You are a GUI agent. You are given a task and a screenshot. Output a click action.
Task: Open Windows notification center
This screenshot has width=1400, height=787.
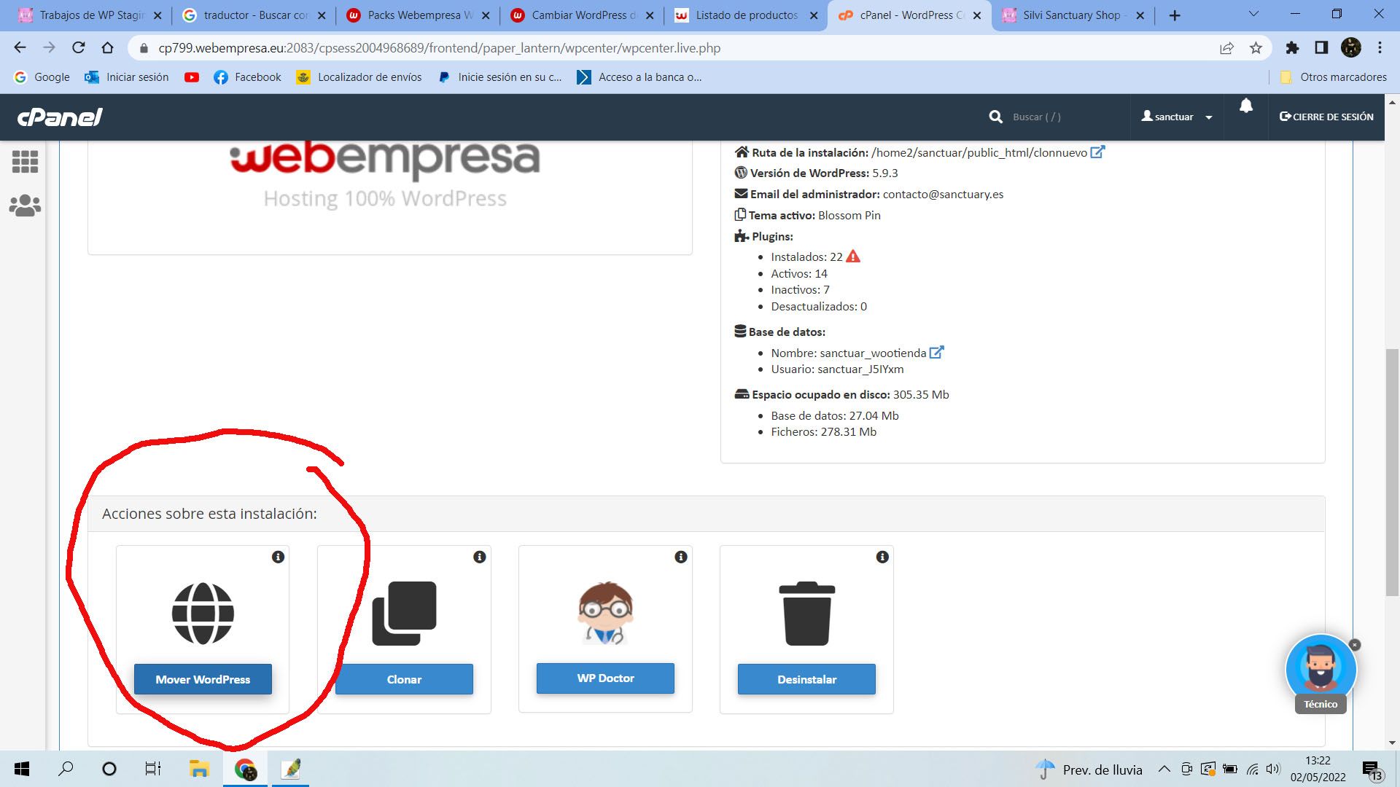pyautogui.click(x=1372, y=770)
